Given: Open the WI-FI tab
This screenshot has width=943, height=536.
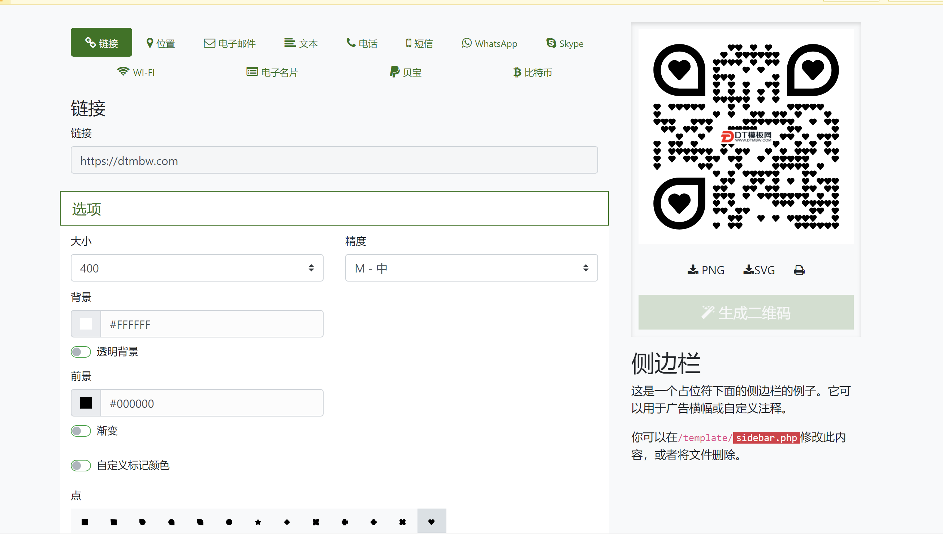Looking at the screenshot, I should (136, 72).
